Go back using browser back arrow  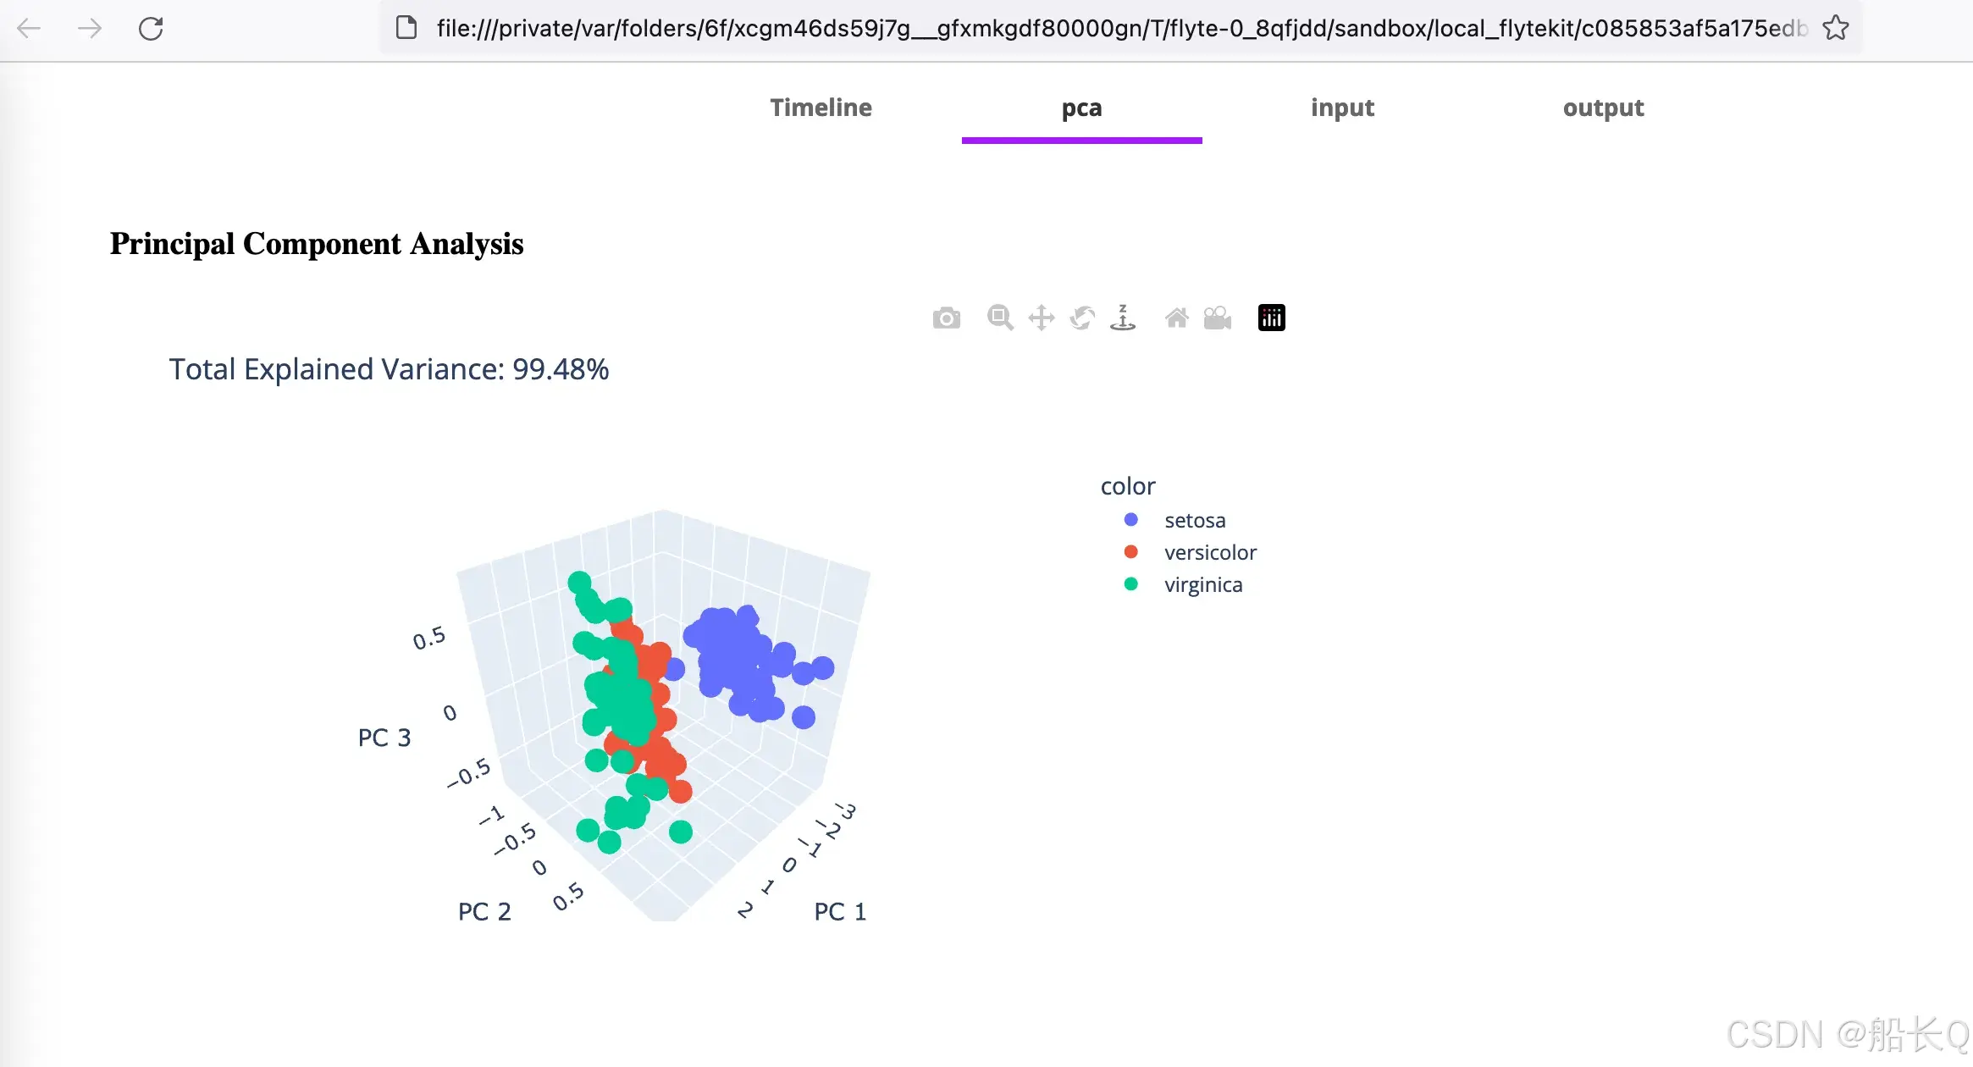[29, 29]
